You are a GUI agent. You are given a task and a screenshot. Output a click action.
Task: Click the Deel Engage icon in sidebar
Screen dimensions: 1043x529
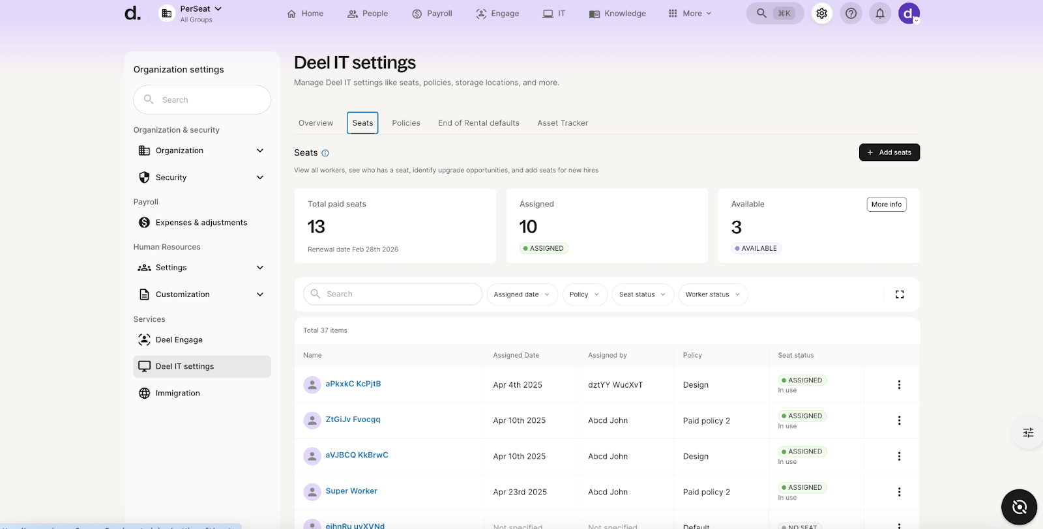pos(145,339)
